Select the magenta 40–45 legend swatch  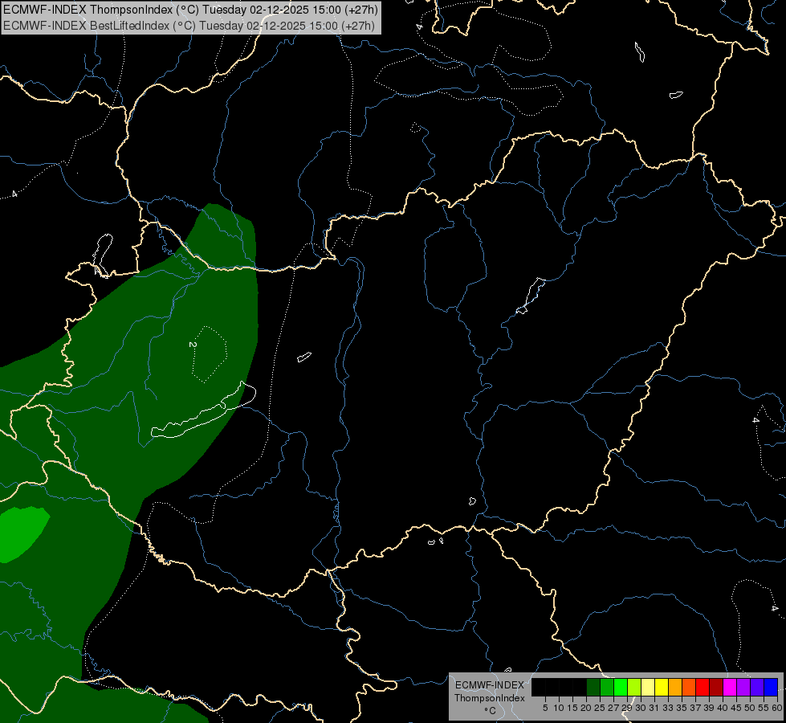click(x=730, y=687)
